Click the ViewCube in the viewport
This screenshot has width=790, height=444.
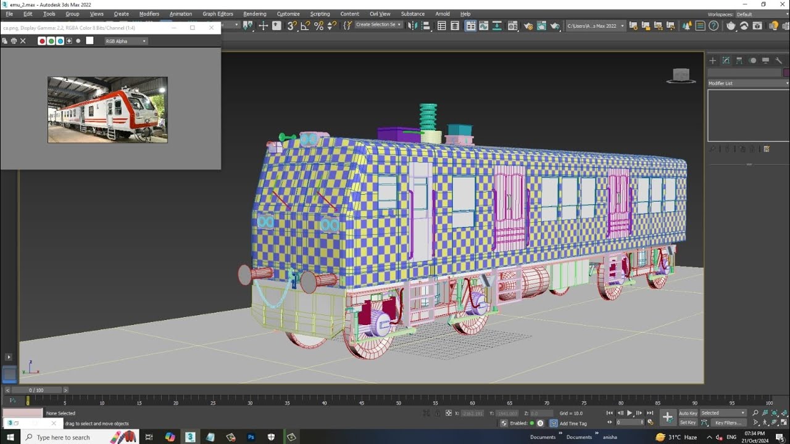680,76
